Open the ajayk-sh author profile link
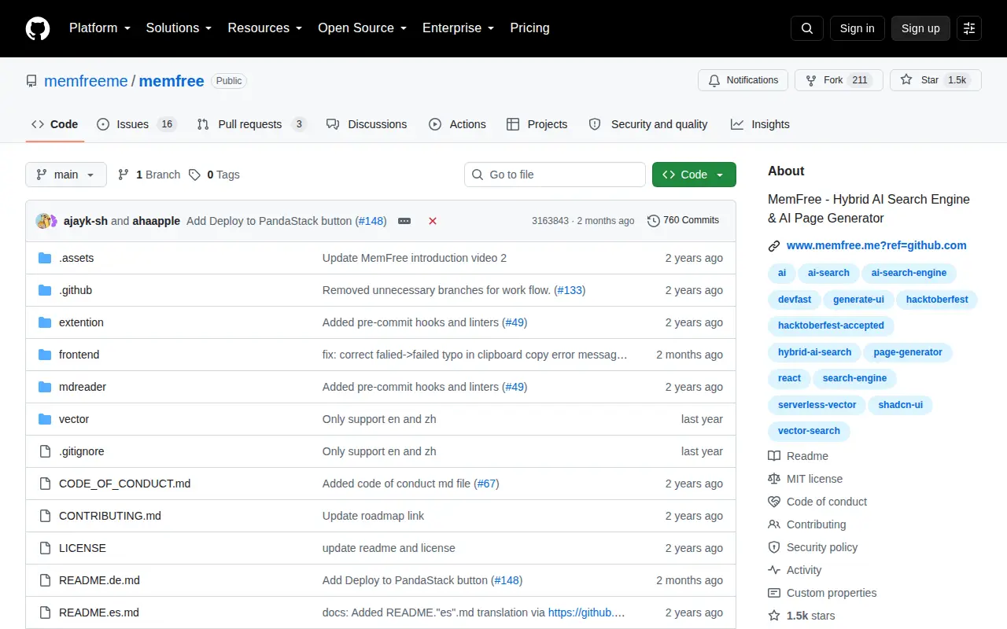 pos(86,221)
